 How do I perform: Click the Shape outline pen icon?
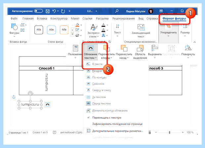(x=77, y=30)
